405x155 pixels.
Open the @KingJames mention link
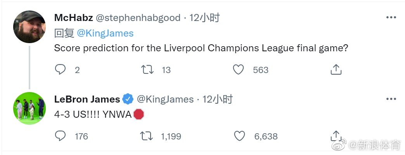[105, 33]
